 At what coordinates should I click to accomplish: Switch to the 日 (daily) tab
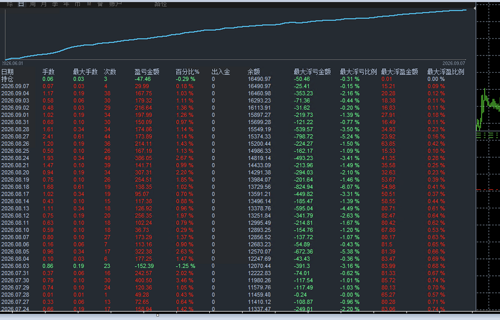tap(21, 4)
